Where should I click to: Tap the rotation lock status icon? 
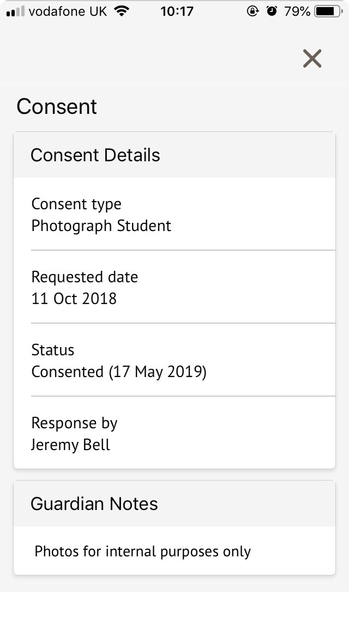252,11
